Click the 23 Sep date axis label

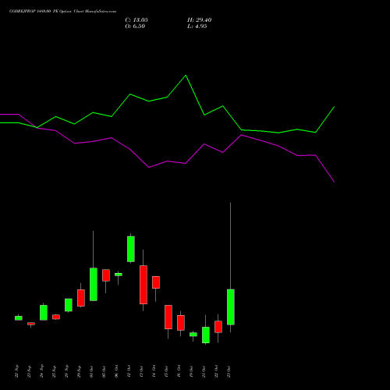pos(29,371)
